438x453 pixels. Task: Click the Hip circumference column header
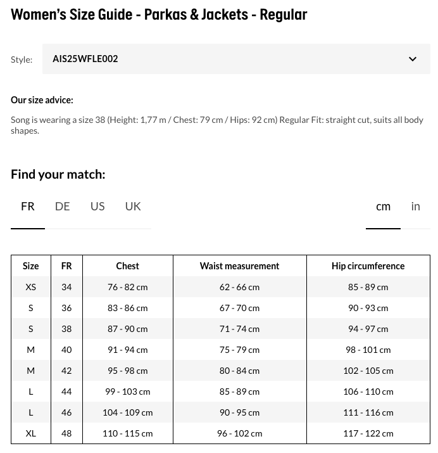[368, 266]
